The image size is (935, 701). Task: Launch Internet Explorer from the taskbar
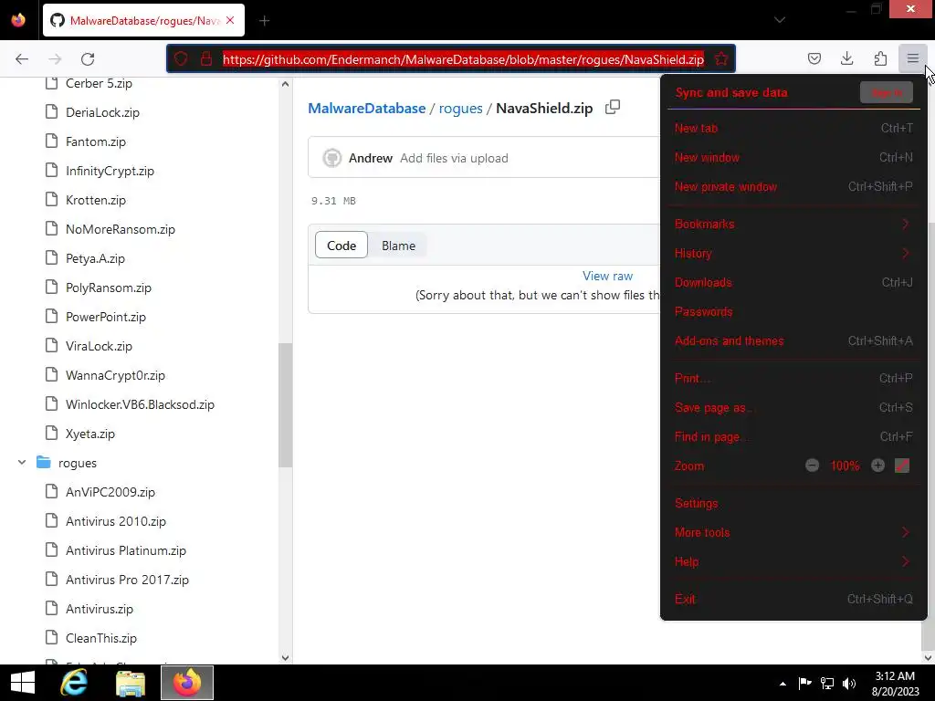pyautogui.click(x=75, y=683)
